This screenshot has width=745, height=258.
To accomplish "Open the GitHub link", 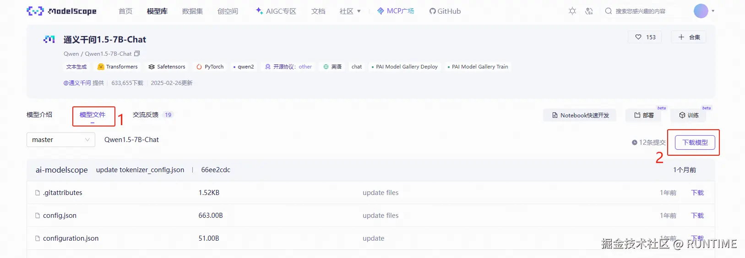I will (445, 11).
